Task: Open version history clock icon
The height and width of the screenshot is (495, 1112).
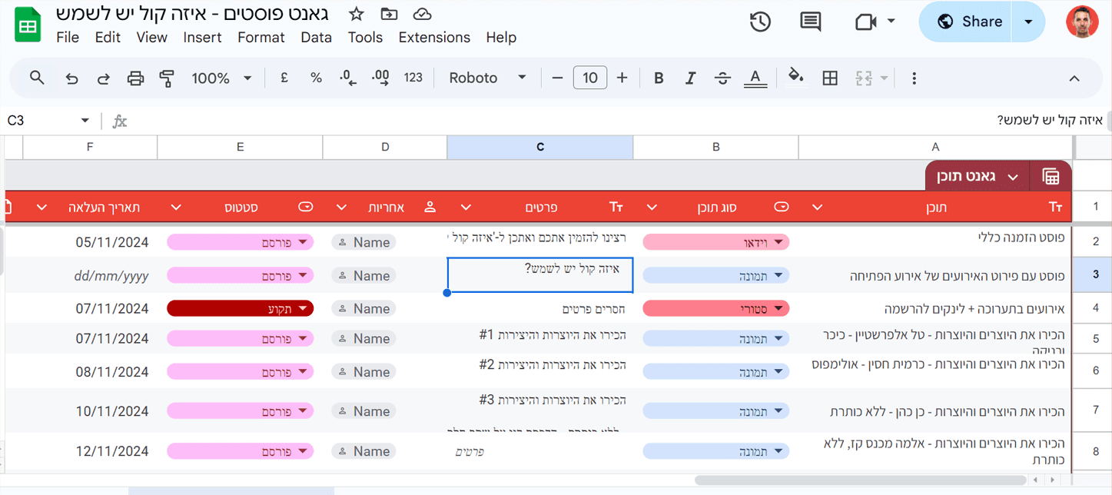Action: [760, 22]
